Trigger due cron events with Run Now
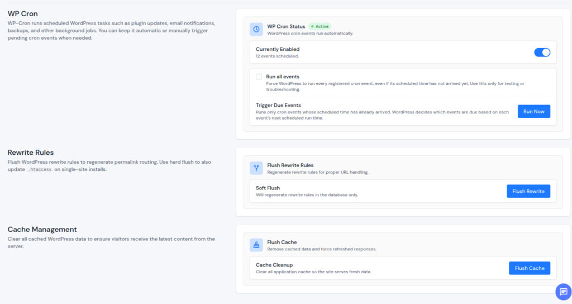The image size is (572, 304). (x=533, y=111)
